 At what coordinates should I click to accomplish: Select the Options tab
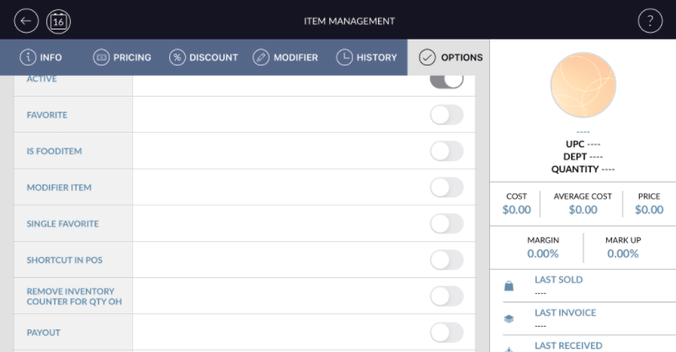tap(450, 57)
